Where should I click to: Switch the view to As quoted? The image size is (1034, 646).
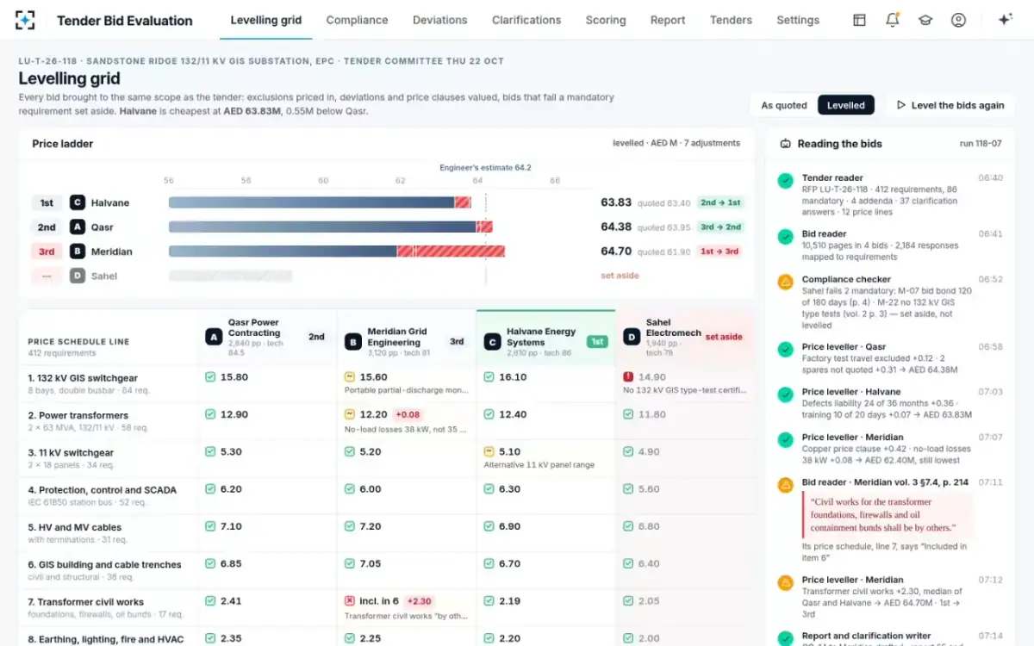tap(784, 105)
